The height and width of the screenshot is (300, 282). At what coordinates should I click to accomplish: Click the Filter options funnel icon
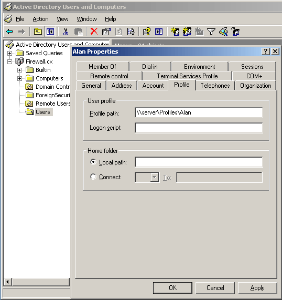coord(211,32)
